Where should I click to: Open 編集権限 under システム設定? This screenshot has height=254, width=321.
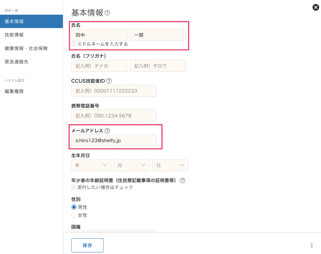tap(14, 91)
